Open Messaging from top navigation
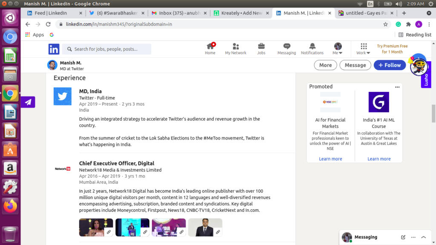The height and width of the screenshot is (245, 436). (287, 49)
